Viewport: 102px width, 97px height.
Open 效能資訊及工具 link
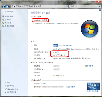tap(10, 92)
